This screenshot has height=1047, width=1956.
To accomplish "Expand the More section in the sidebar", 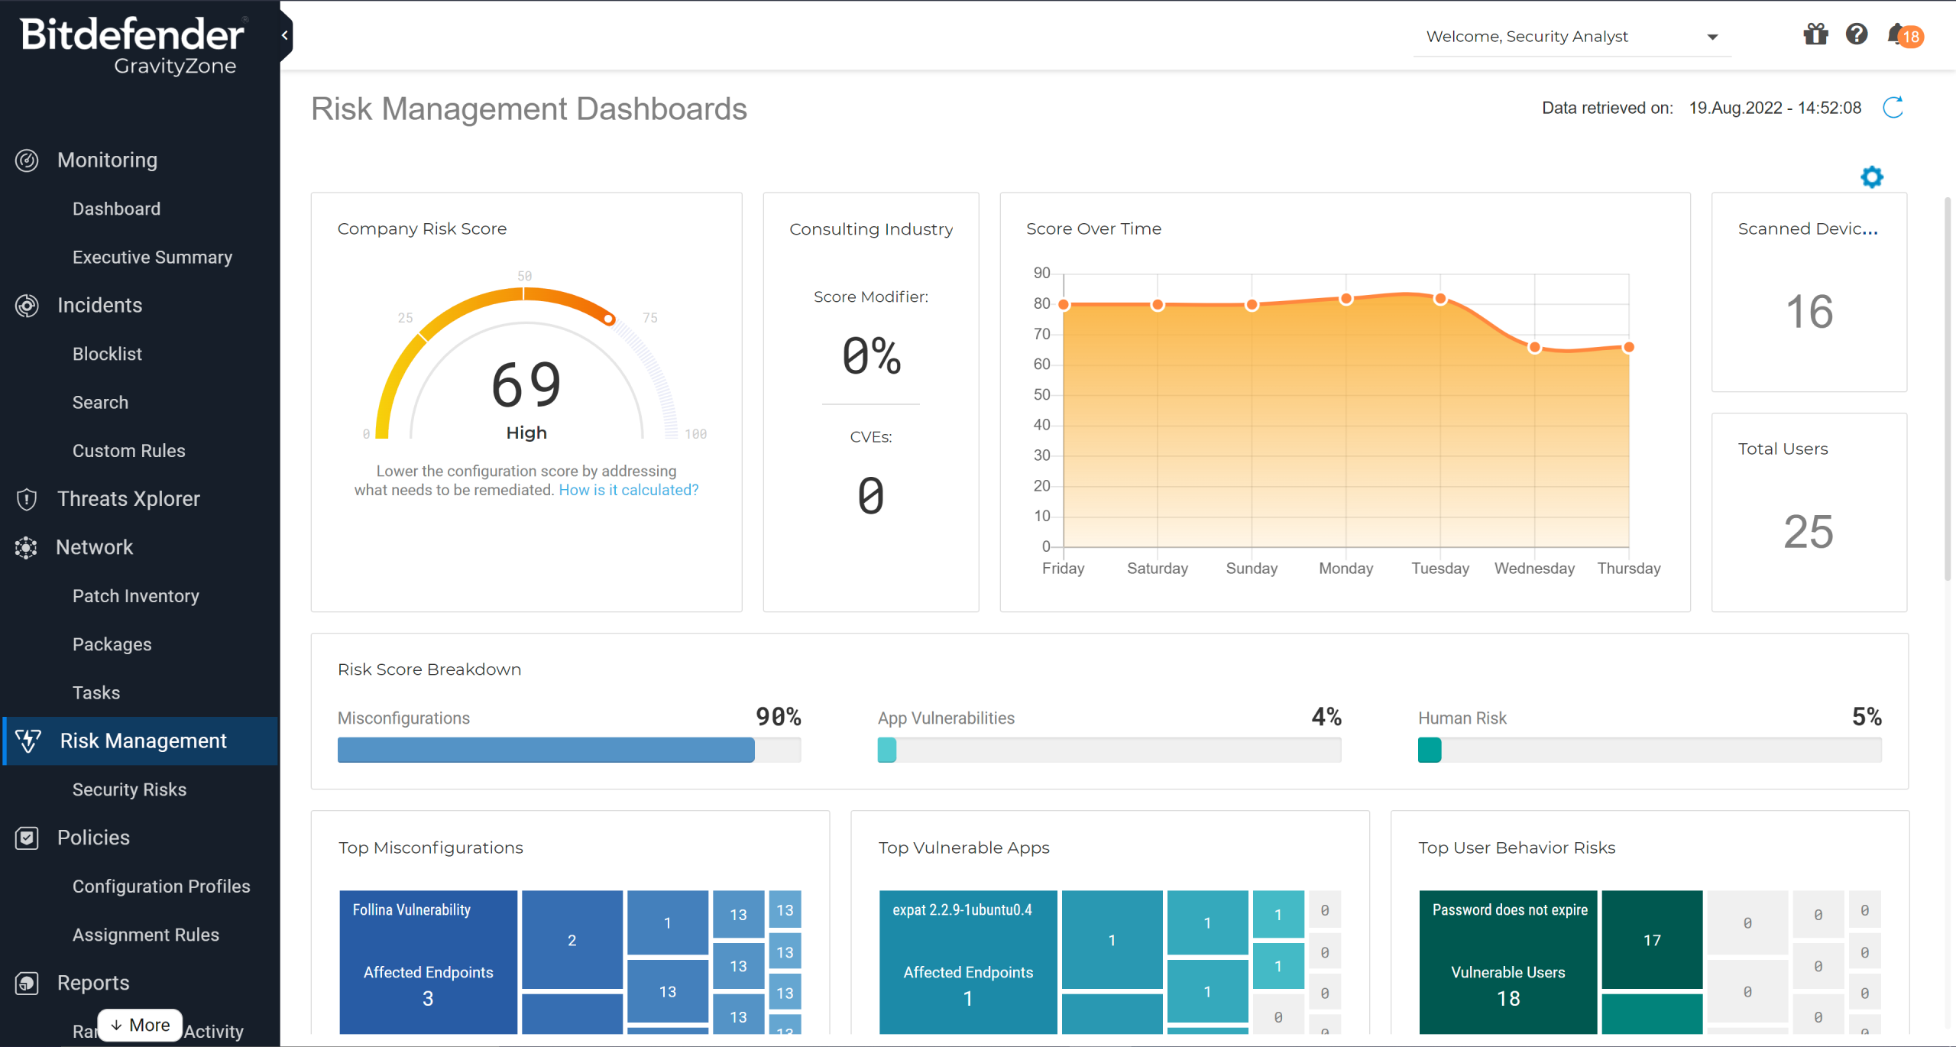I will pyautogui.click(x=139, y=1025).
